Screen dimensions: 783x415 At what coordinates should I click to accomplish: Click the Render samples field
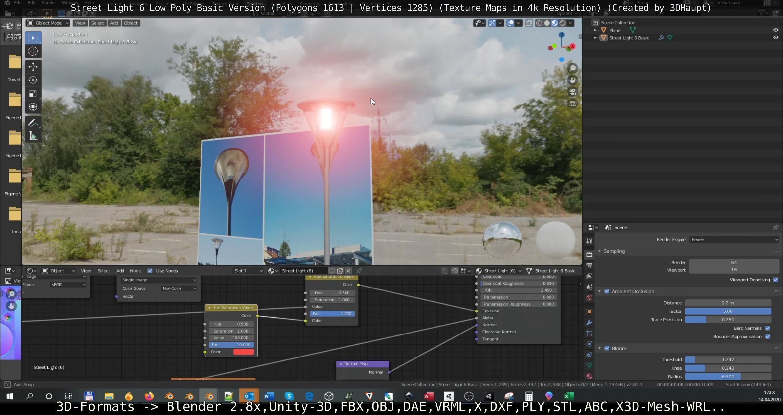coord(734,263)
